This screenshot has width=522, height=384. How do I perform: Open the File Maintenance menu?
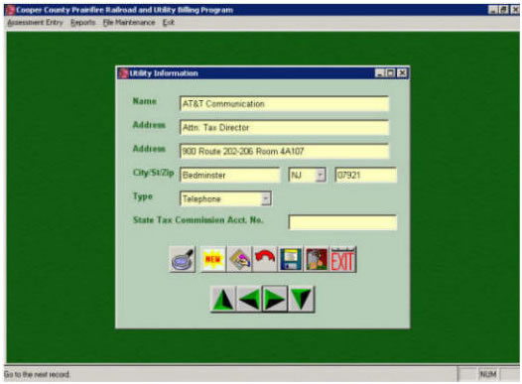click(129, 23)
